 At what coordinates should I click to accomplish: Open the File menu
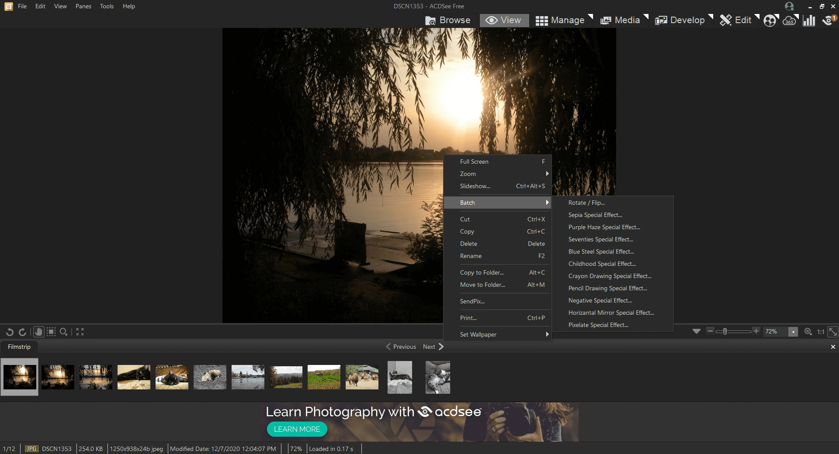[22, 6]
